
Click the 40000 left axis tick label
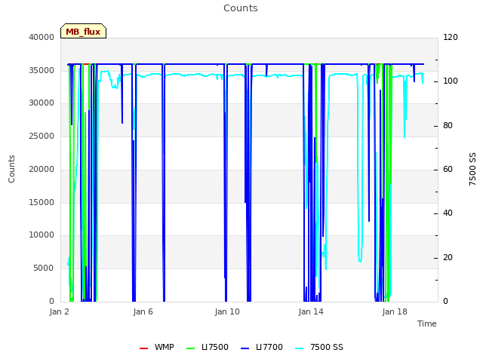click(x=42, y=37)
